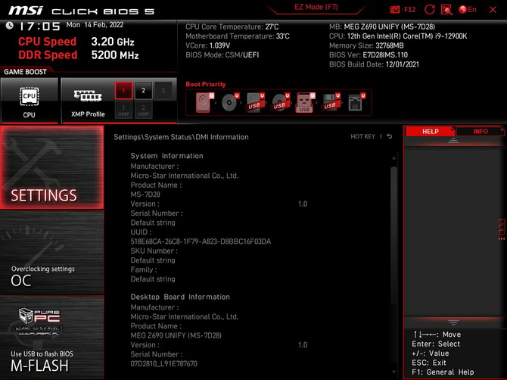This screenshot has height=380, width=507.
Task: Select XMP profile 2
Action: (x=144, y=90)
